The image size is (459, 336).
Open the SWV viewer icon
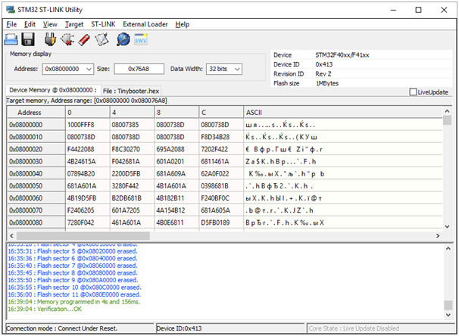pos(141,39)
